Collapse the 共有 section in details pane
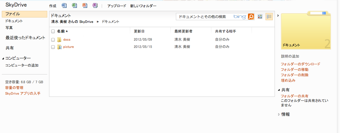The height and width of the screenshot is (133, 340). pos(279,90)
